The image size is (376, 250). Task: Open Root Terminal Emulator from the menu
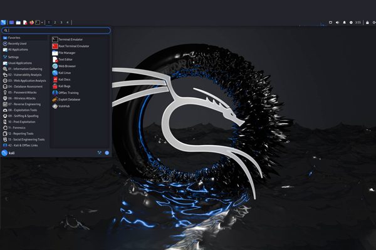pyautogui.click(x=74, y=46)
